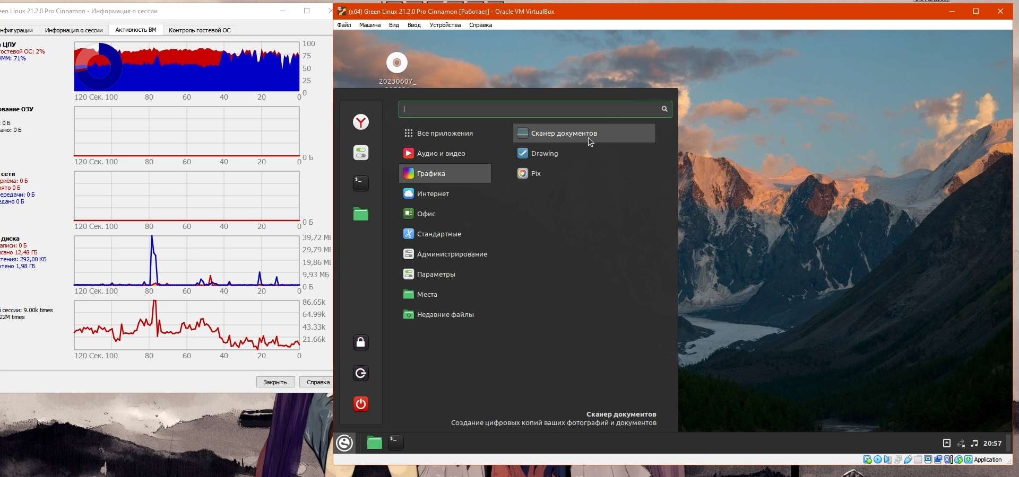Click the Cinnamon menu button in panel
1019x477 pixels.
345,443
